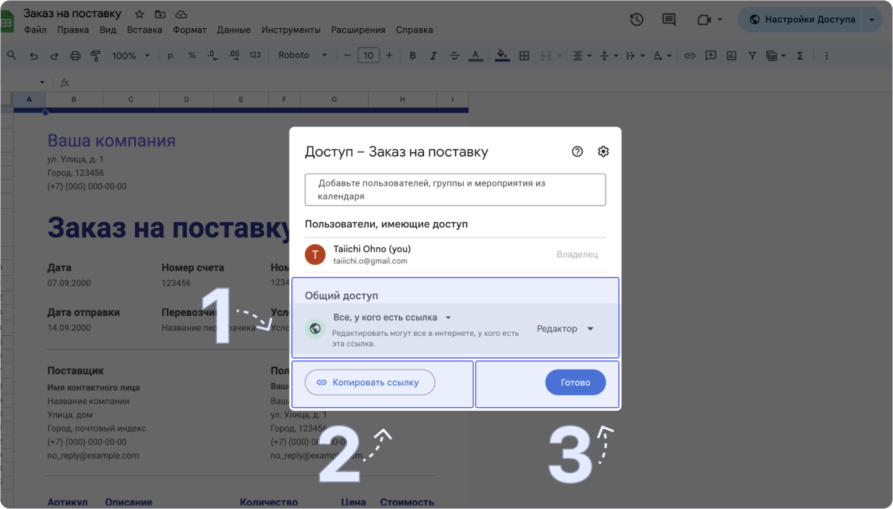Screen dimensions: 893x509
Task: Open the fill color picker
Action: tap(502, 56)
